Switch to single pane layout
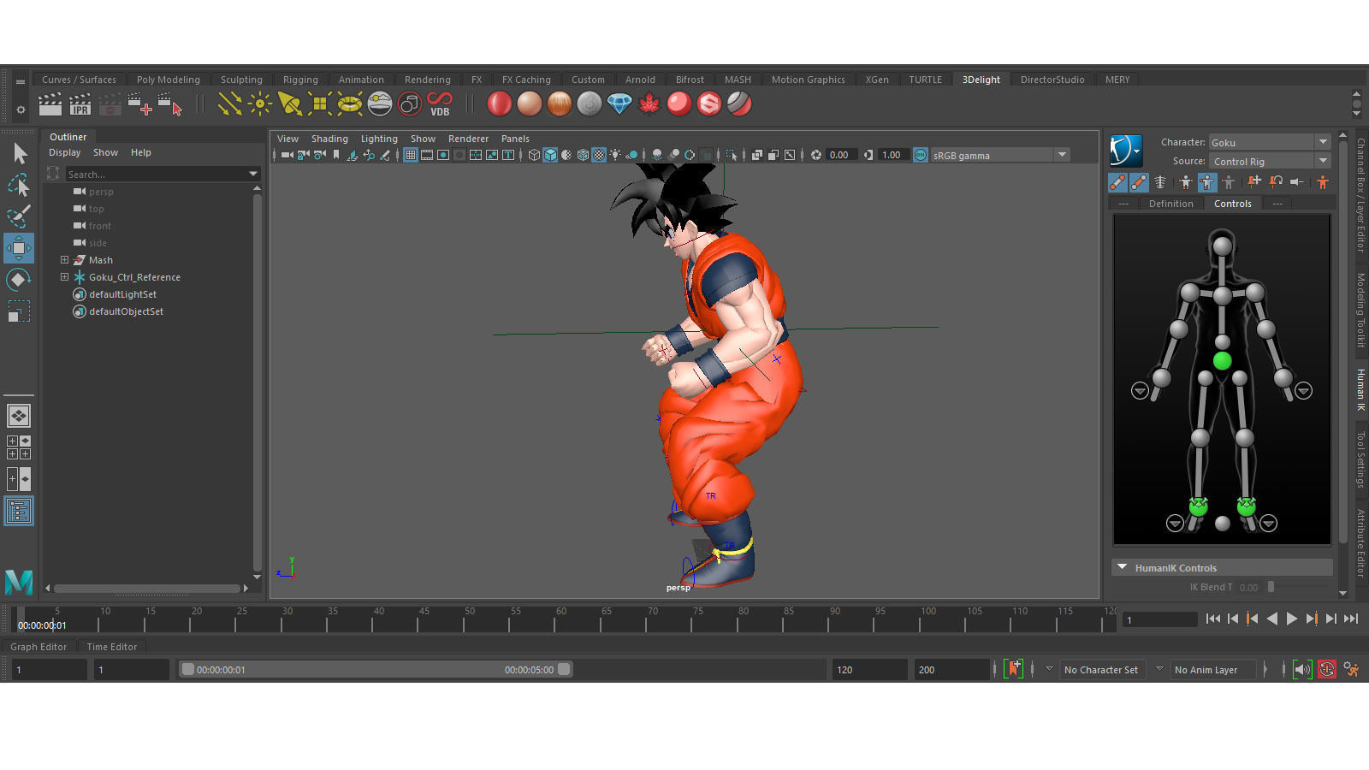The width and height of the screenshot is (1369, 770). click(19, 416)
